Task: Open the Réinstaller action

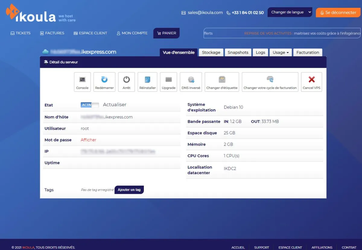Action: coord(148,82)
